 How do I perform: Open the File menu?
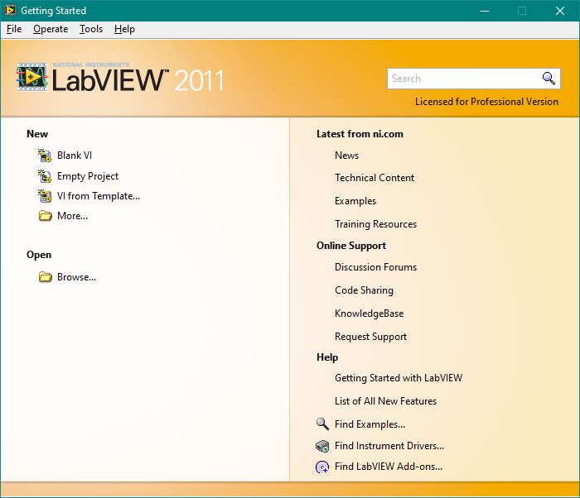[14, 29]
